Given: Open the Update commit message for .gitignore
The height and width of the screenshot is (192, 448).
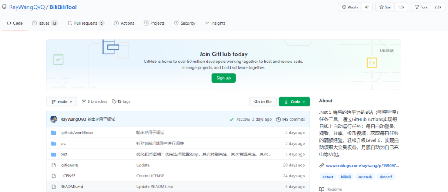Looking at the screenshot, I should pyautogui.click(x=143, y=165).
